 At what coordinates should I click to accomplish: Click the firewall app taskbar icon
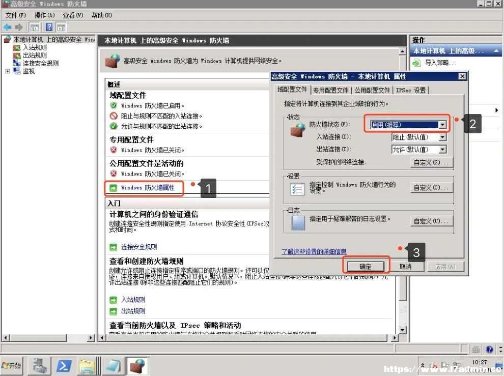pyautogui.click(x=137, y=366)
